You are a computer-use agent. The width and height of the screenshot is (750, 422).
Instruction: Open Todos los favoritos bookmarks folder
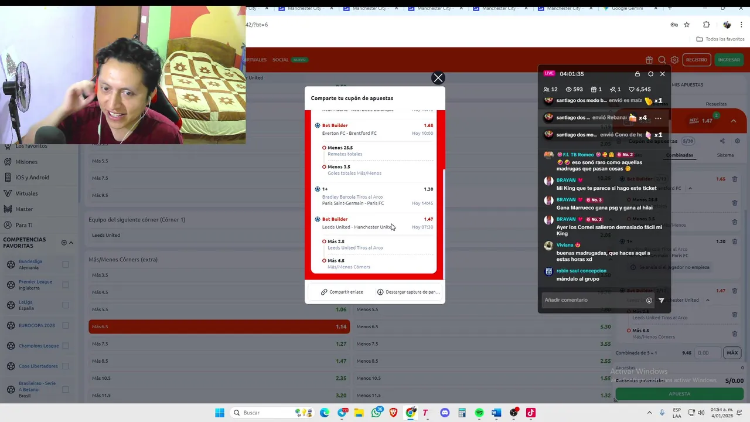pos(720,39)
